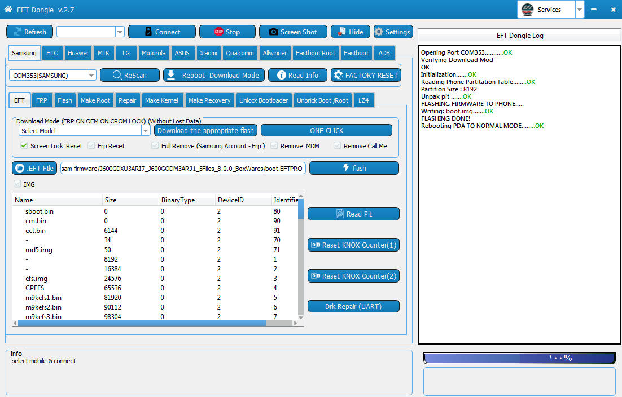Enable the Frp Reset checkbox

(91, 145)
